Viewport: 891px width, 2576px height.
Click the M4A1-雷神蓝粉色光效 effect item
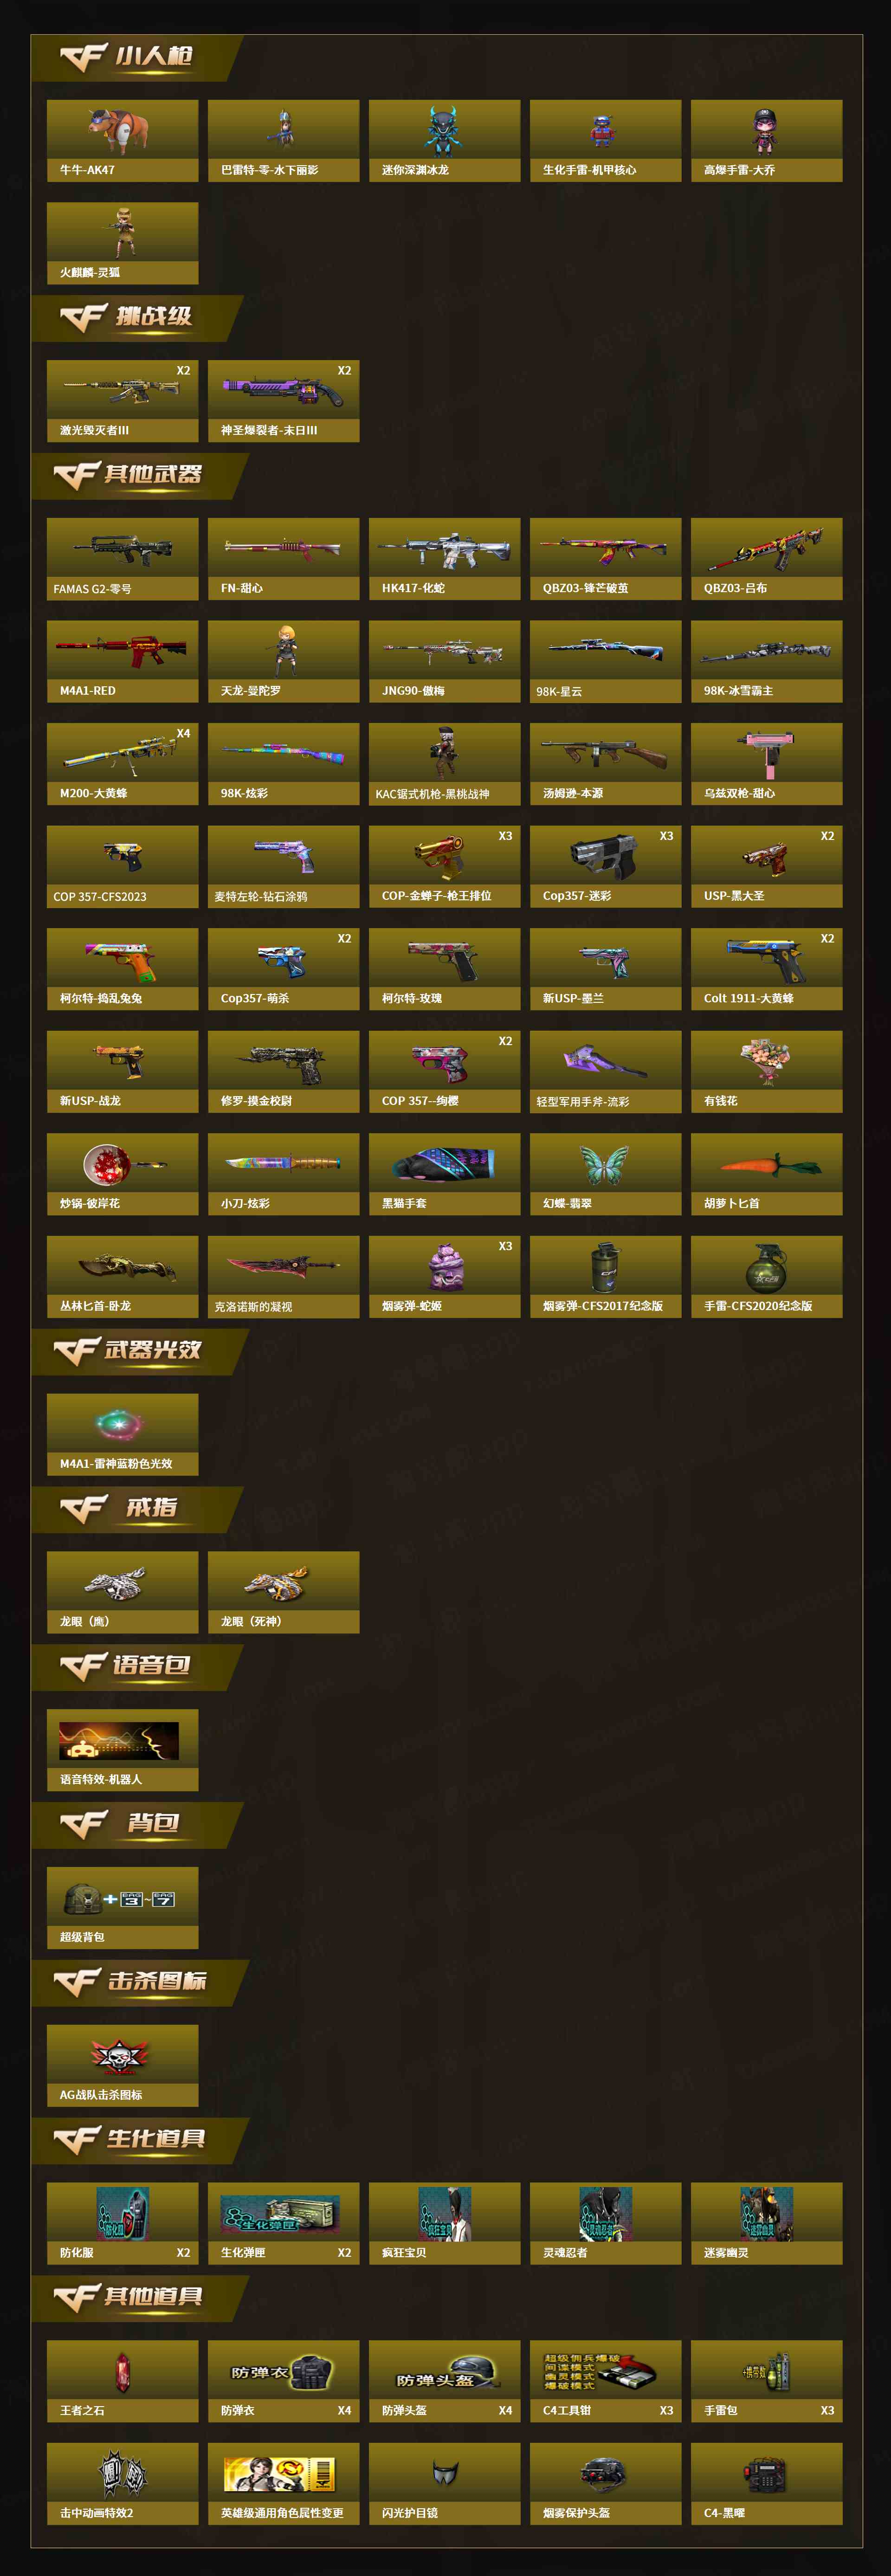tap(122, 1434)
